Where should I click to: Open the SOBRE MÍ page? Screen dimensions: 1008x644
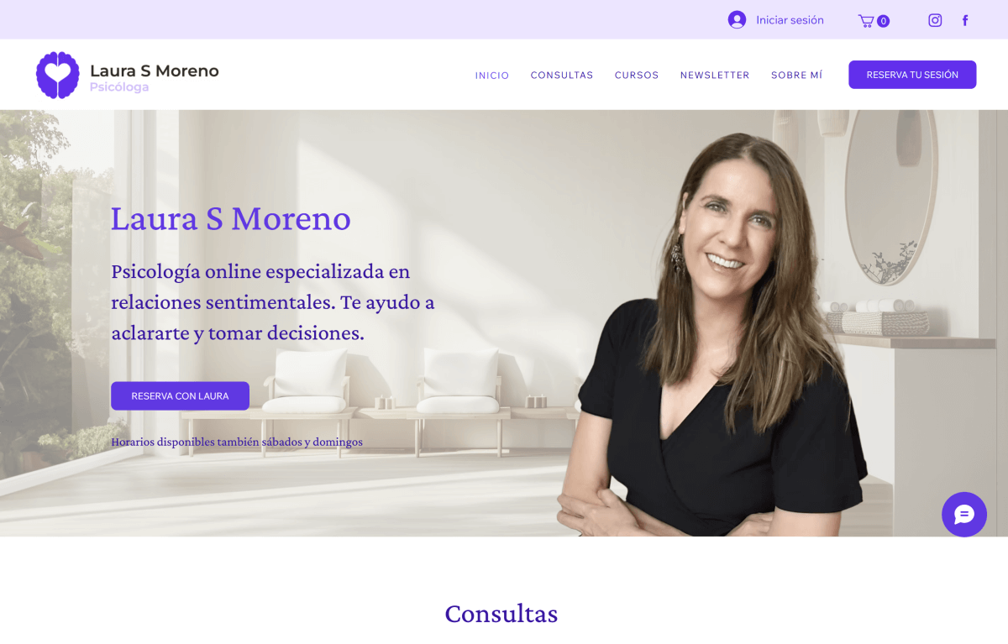click(x=797, y=76)
